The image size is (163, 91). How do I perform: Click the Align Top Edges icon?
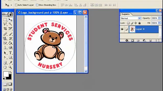pos(62,5)
